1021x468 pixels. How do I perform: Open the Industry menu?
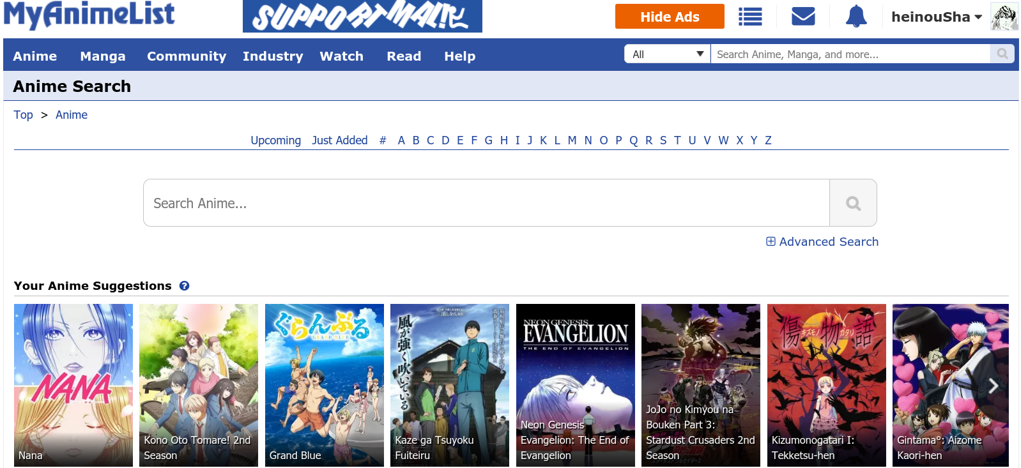(x=273, y=56)
